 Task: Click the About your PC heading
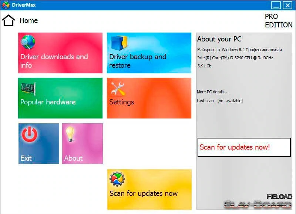pos(219,39)
